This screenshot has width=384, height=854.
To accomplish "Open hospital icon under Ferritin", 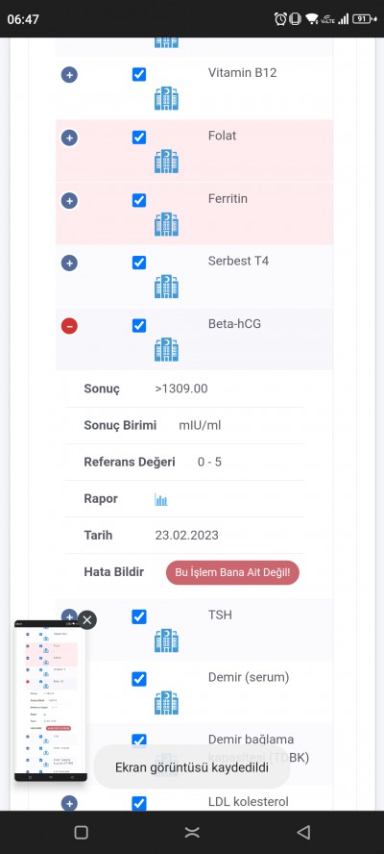I will [166, 224].
